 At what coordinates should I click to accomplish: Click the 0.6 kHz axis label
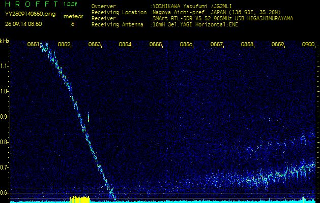click(x=5, y=193)
